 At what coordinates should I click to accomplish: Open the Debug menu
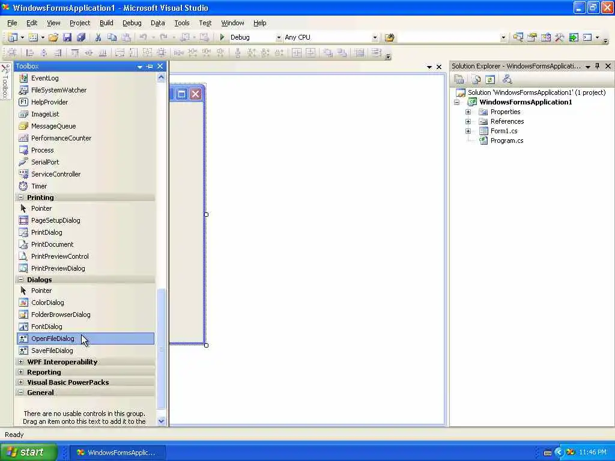tap(132, 23)
